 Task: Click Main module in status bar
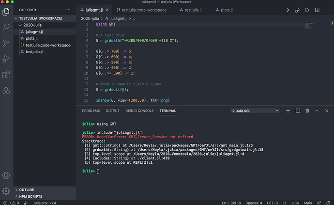pos(308,203)
